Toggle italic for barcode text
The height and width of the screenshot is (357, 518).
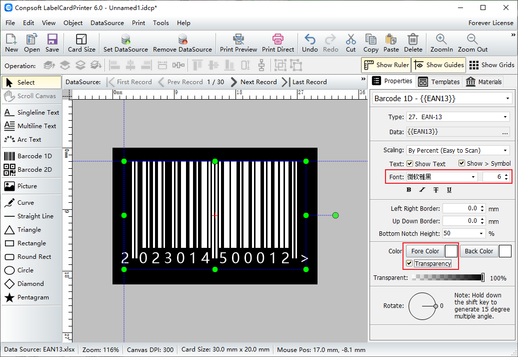coord(422,190)
